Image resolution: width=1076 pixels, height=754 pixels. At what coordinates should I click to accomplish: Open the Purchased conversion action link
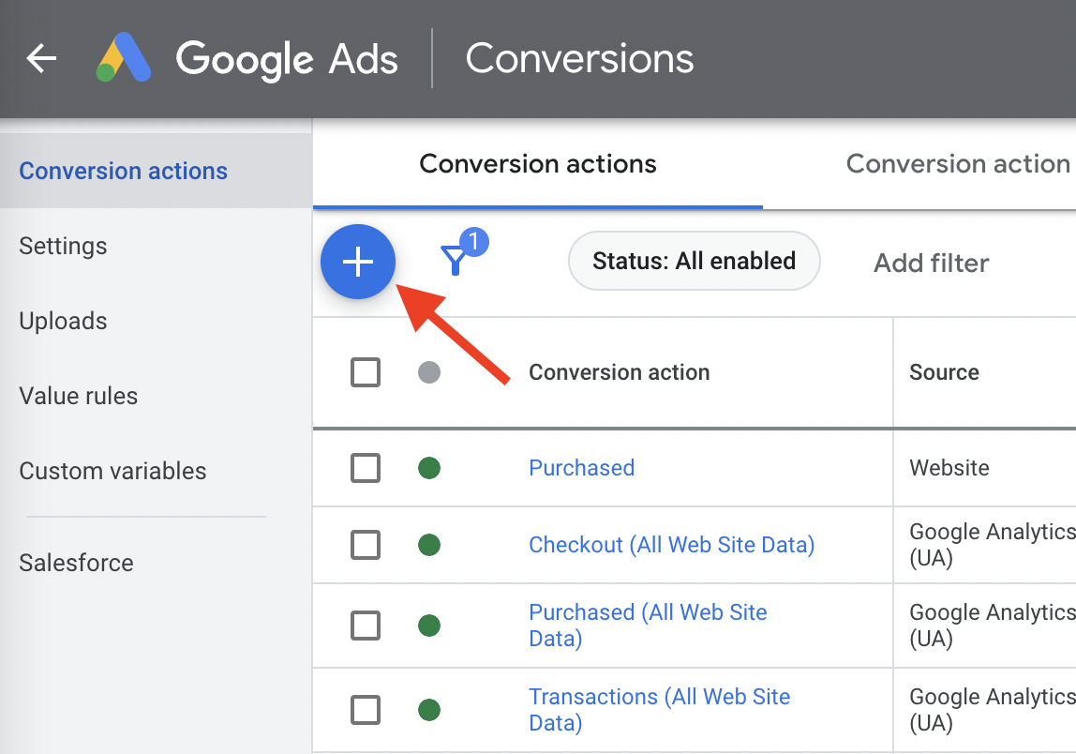coord(581,468)
